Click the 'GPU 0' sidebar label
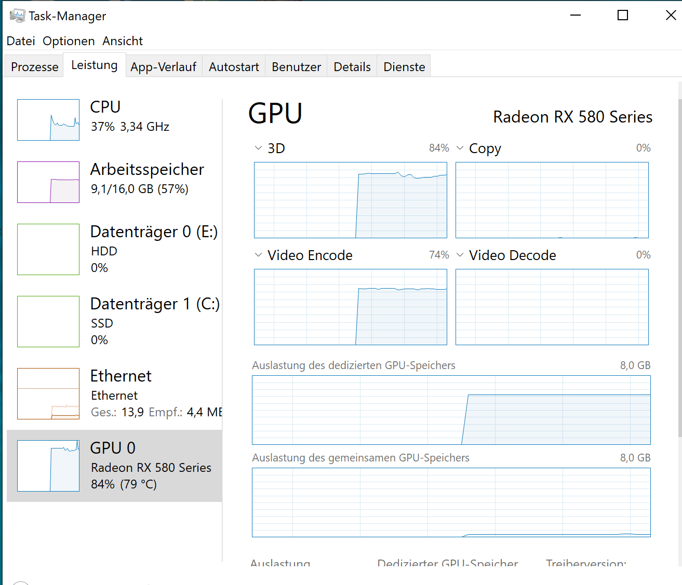 (x=113, y=448)
